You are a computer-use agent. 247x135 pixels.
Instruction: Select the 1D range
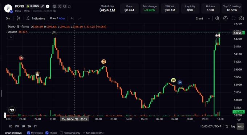click(11, 126)
